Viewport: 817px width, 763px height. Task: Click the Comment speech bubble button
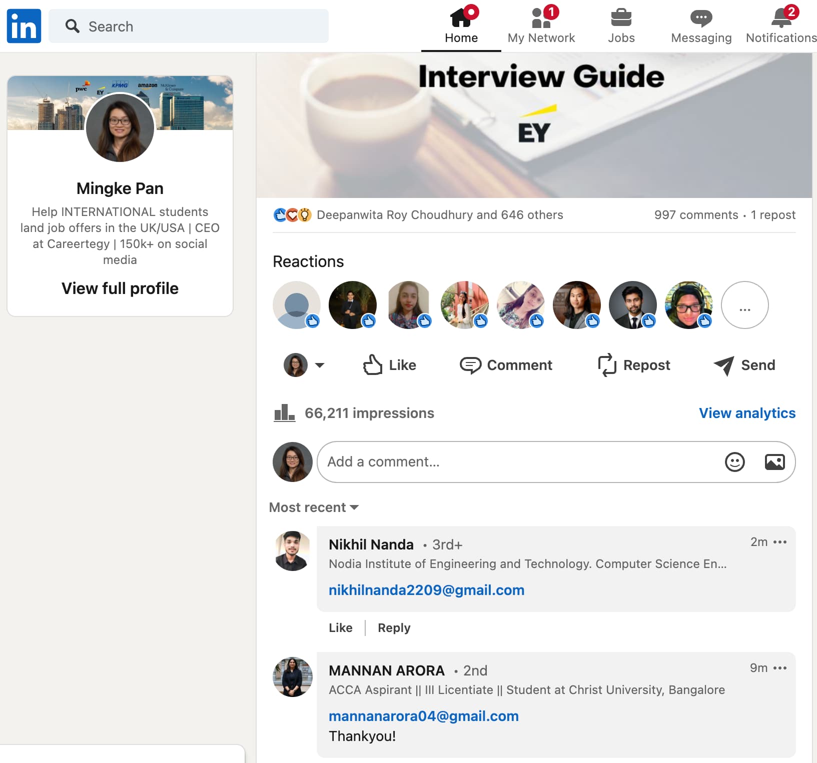[x=506, y=365]
